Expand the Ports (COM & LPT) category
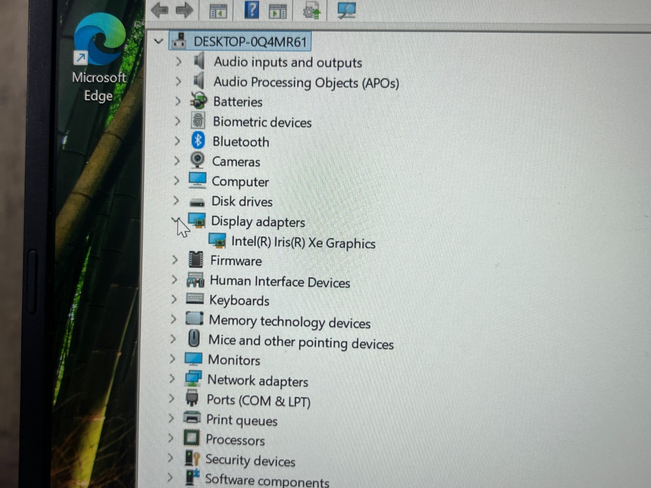The image size is (651, 488). [x=172, y=398]
